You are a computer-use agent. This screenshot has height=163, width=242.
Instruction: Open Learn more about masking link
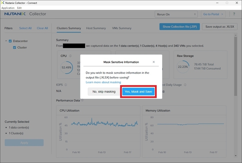[x=103, y=82]
